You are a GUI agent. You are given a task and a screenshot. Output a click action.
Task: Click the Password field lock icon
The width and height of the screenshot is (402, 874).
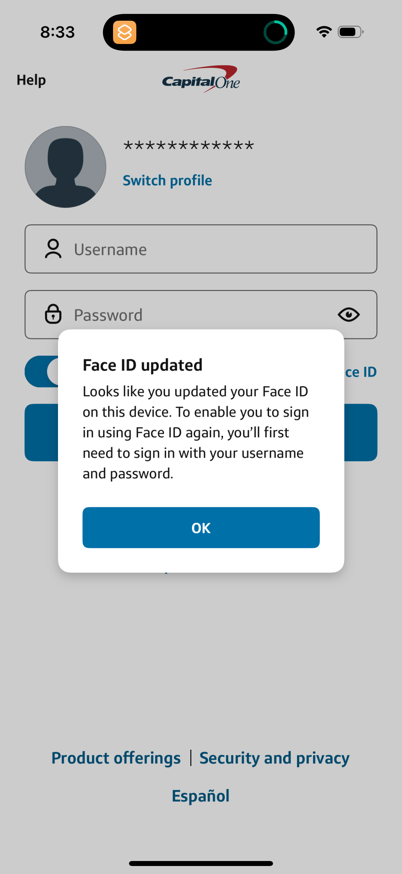pos(53,315)
